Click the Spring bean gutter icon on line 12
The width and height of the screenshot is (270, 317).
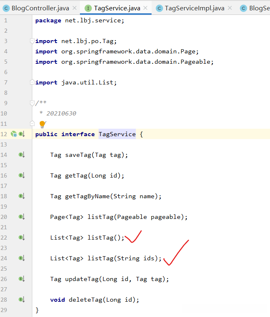(14, 134)
